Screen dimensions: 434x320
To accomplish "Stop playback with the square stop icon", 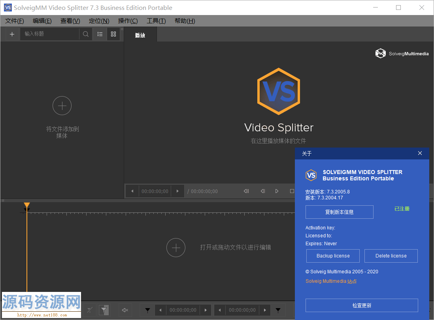I will (x=292, y=191).
